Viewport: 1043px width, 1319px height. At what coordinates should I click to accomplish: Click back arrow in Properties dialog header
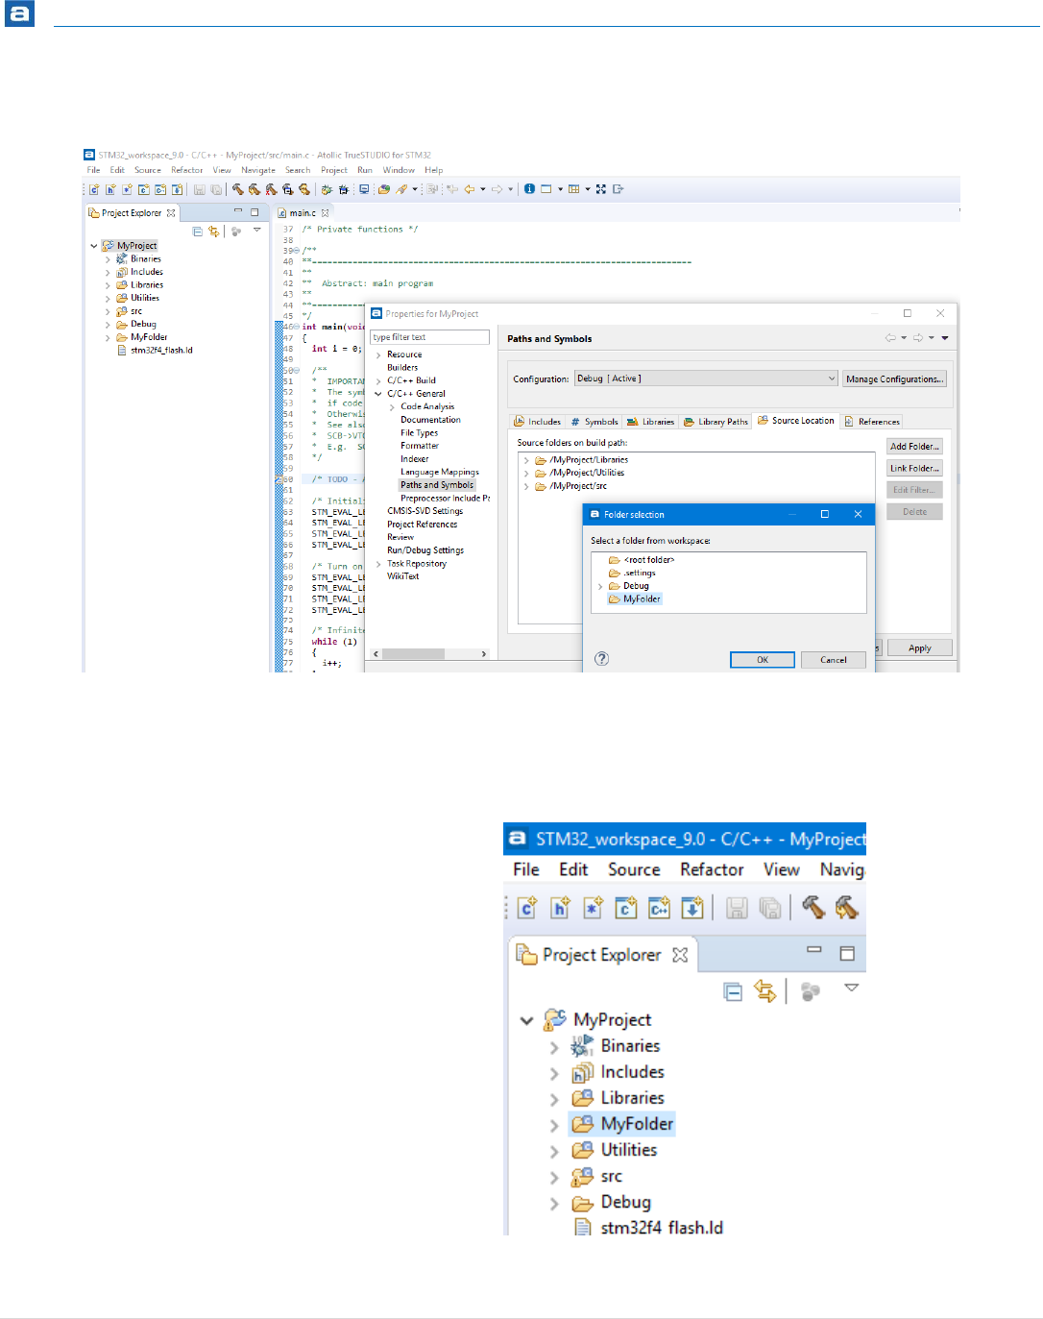click(x=890, y=338)
